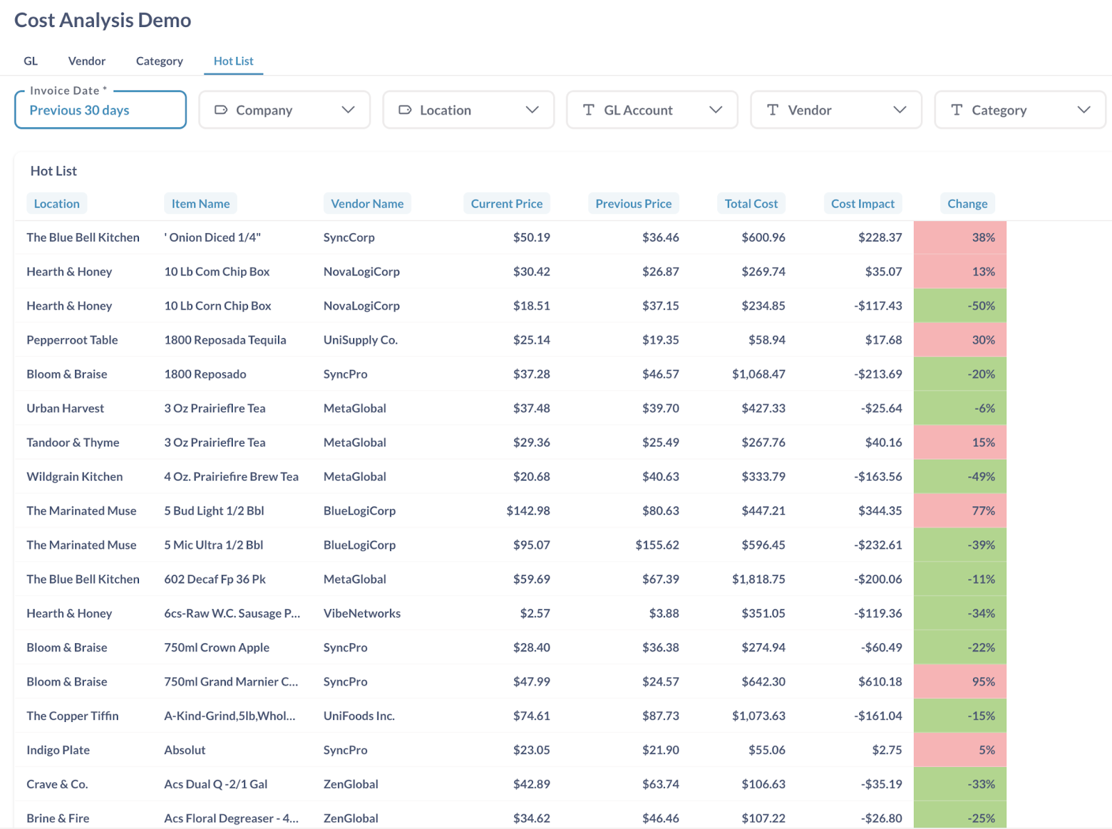Viewport: 1112px width, 829px height.
Task: Sort by the Location column header
Action: point(57,204)
